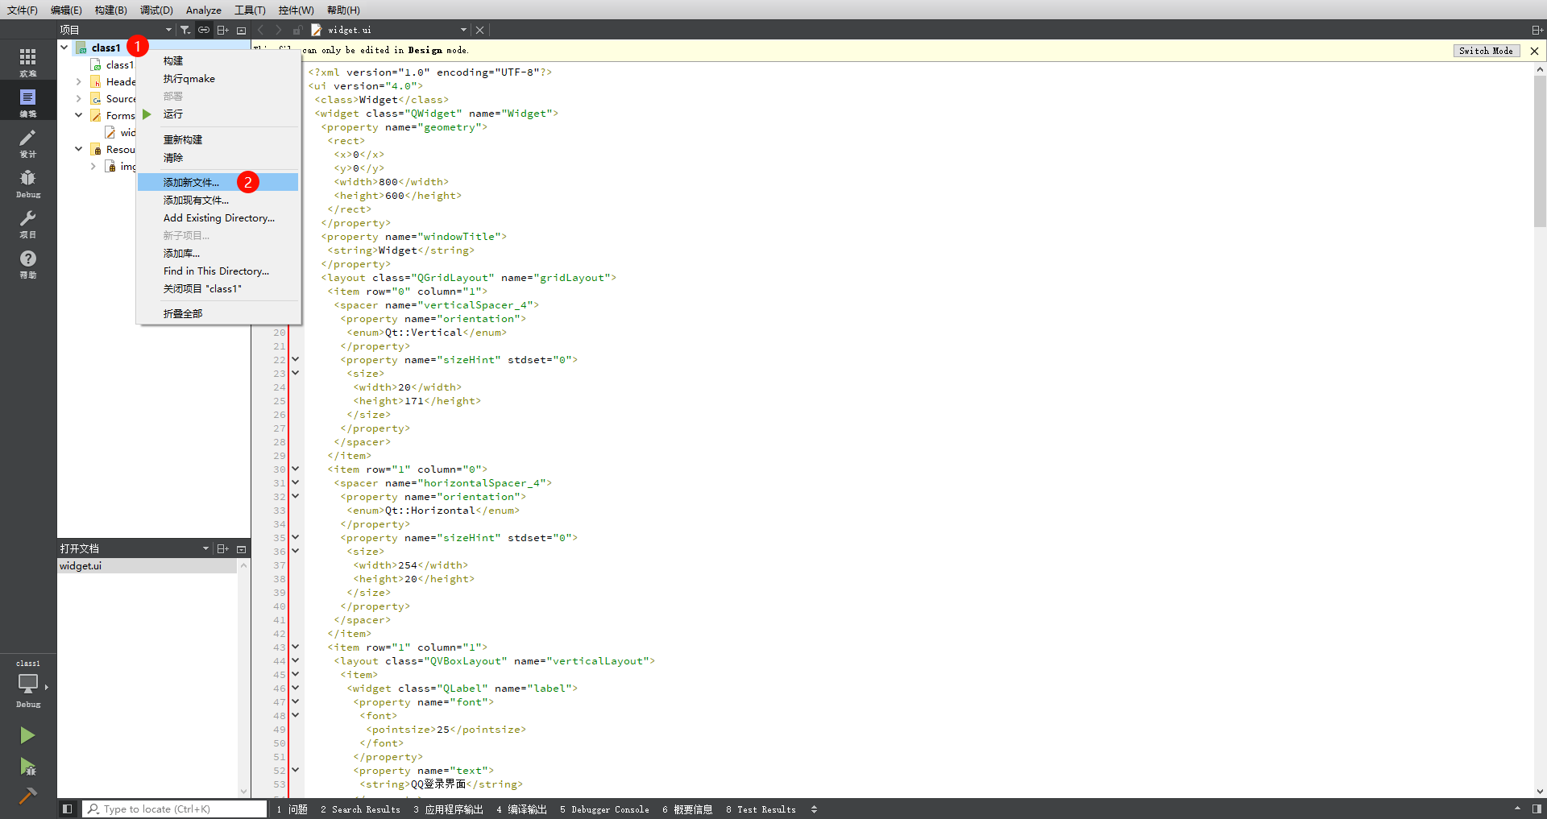Open the Debug mode in sidebar

tap(28, 183)
